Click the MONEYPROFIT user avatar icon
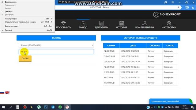 click(156, 15)
